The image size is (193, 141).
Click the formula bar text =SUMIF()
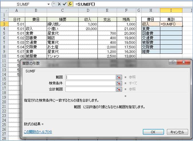click(85, 4)
